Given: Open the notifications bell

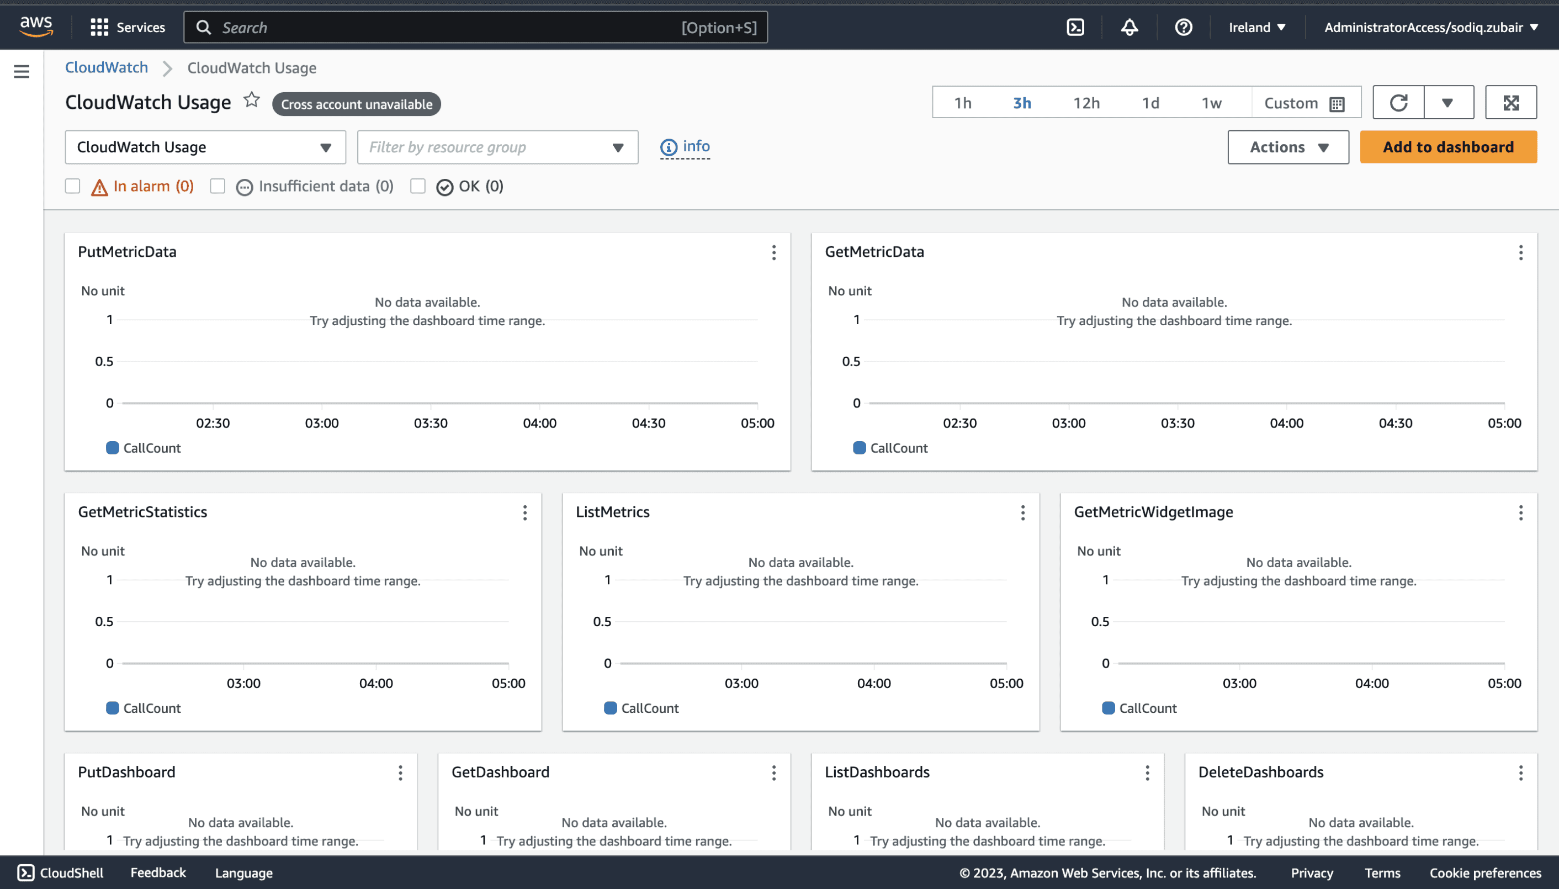Looking at the screenshot, I should 1128,28.
